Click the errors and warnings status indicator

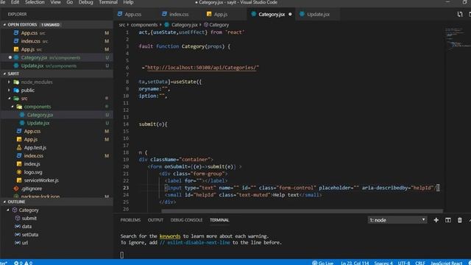click(x=23, y=263)
